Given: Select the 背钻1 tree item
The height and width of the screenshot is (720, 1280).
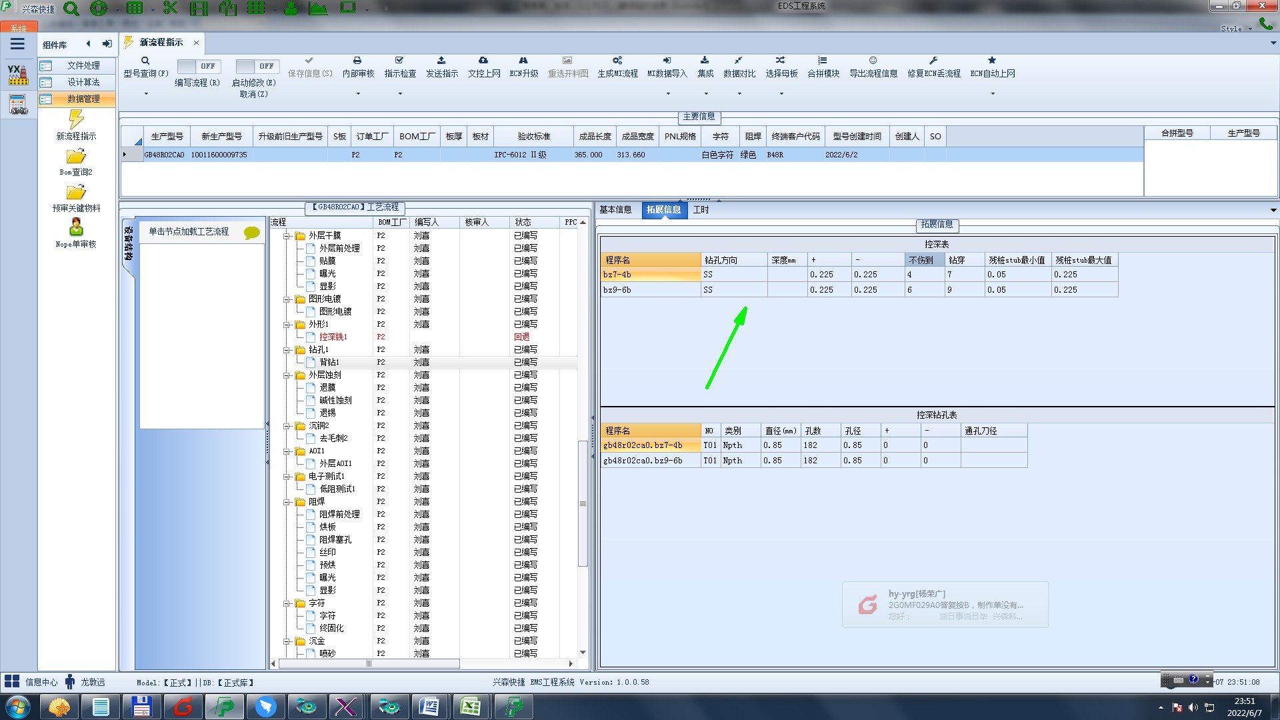Looking at the screenshot, I should [329, 363].
